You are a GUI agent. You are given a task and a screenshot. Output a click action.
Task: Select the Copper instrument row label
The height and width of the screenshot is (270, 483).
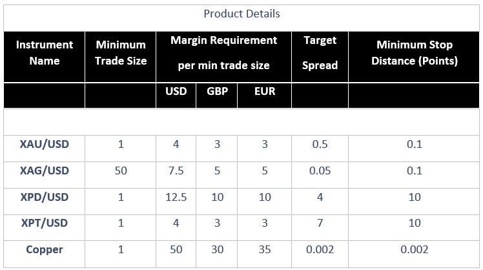click(x=45, y=250)
